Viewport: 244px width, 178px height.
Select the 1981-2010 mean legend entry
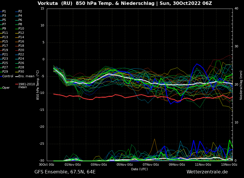click(x=26, y=86)
